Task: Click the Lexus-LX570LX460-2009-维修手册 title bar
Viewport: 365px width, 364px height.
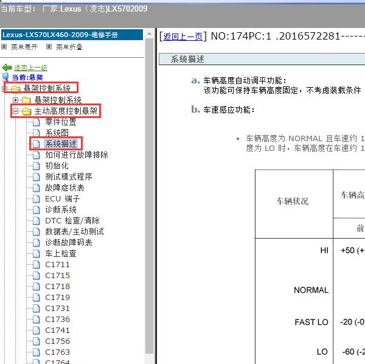Action: 72,35
